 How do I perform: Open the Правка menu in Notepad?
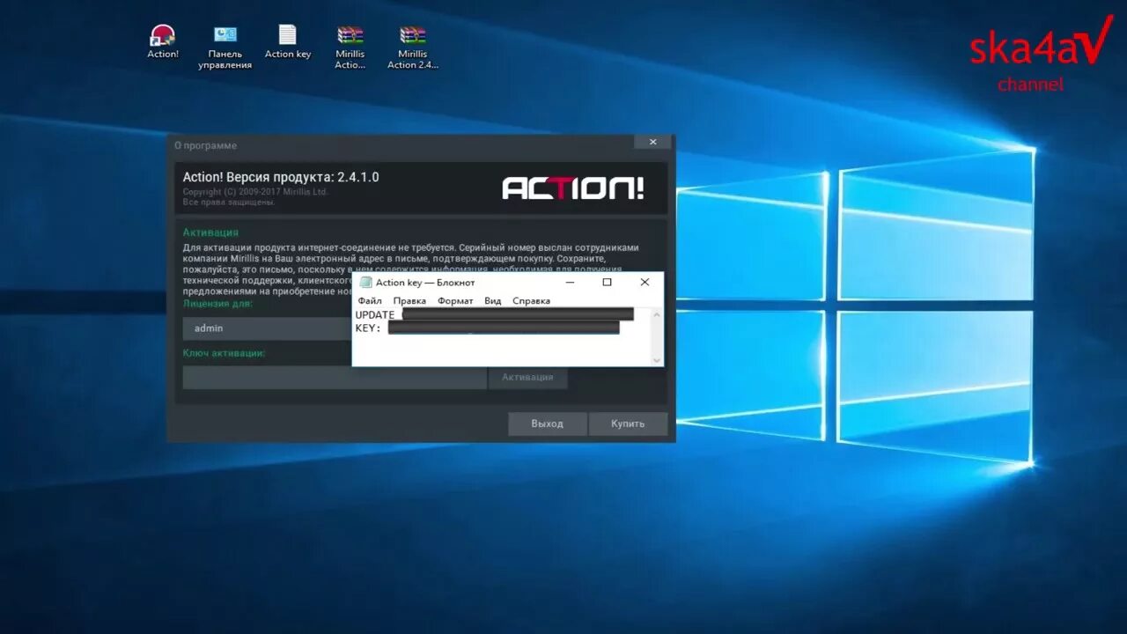[409, 300]
